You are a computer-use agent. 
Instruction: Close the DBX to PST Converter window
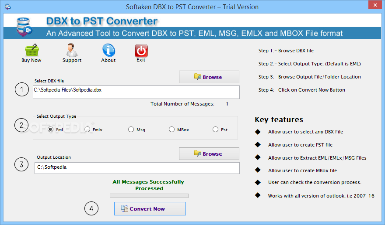click(375, 5)
